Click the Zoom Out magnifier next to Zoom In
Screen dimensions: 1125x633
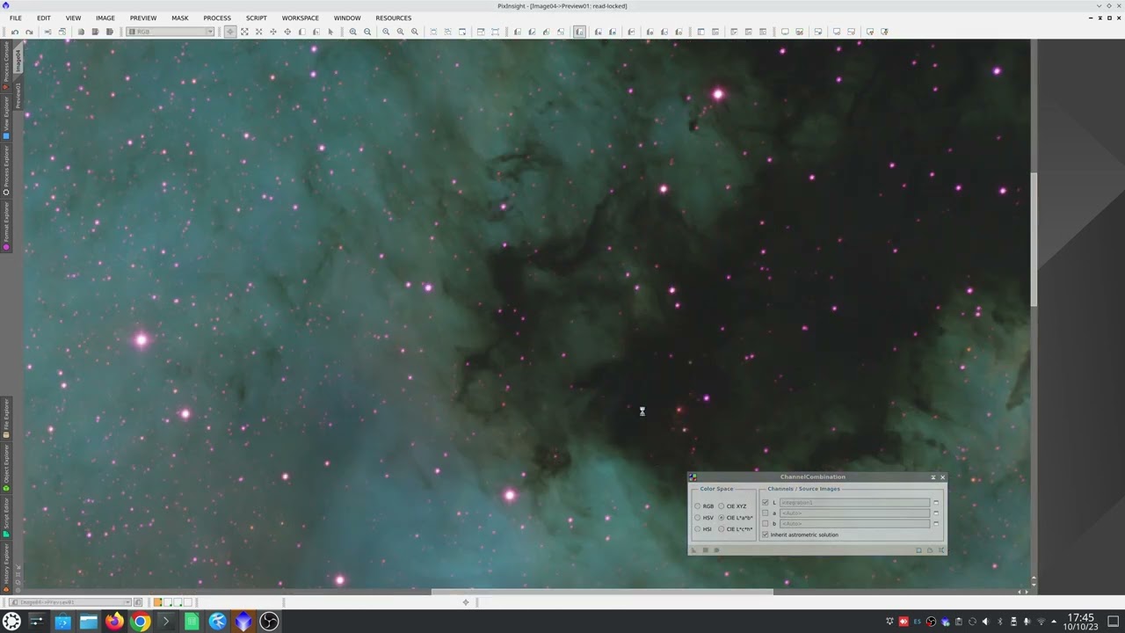(x=367, y=32)
